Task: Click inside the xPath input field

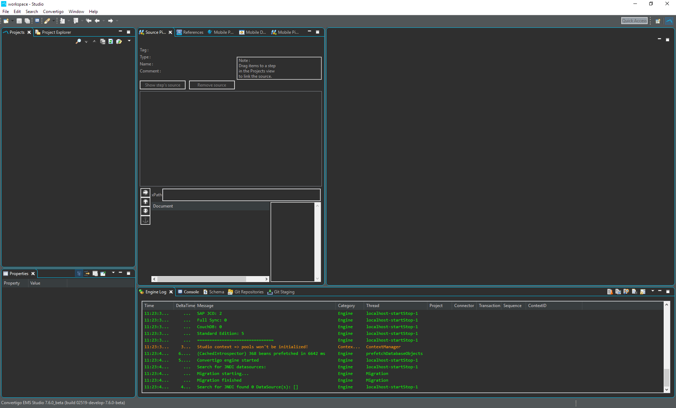Action: tap(241, 195)
